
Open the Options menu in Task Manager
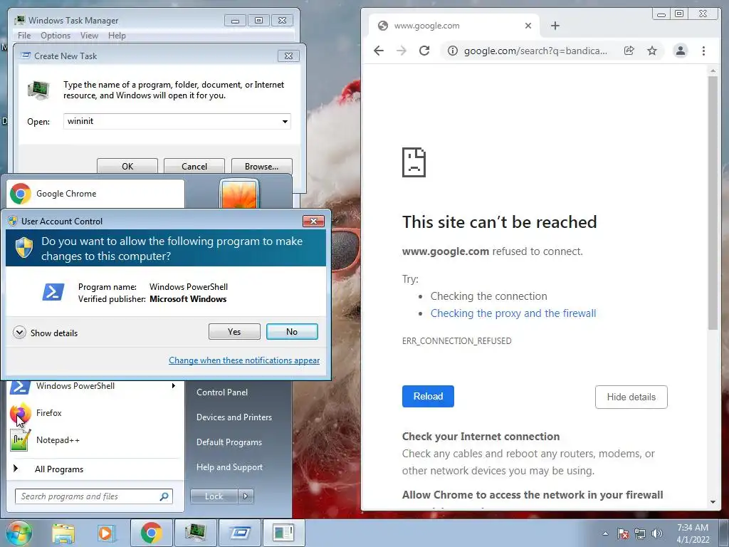click(56, 36)
